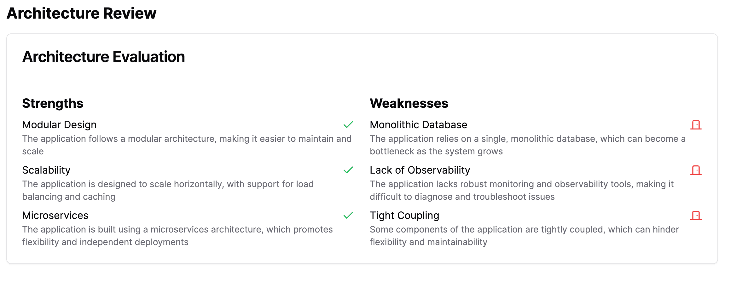Select the Microservices strength title

click(x=55, y=215)
